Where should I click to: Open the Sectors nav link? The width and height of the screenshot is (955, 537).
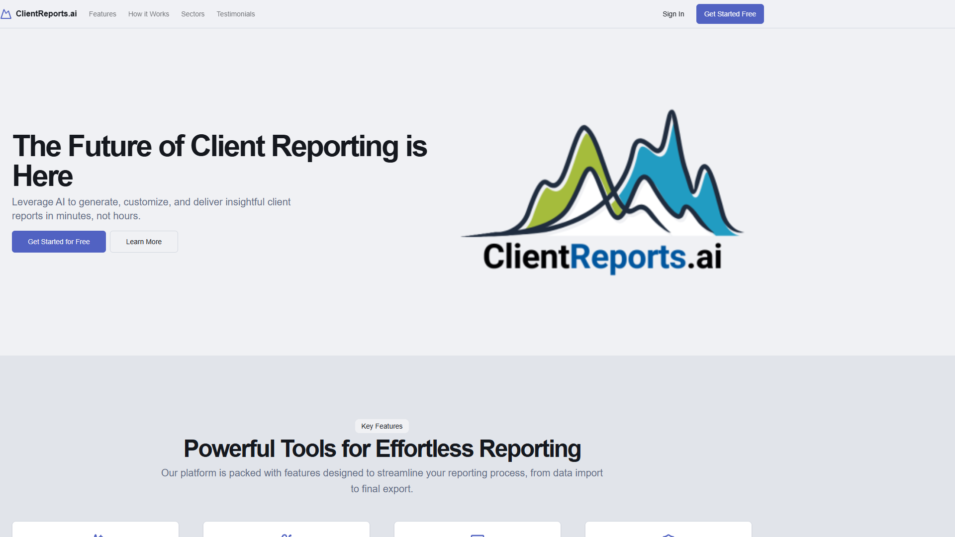[x=193, y=14]
